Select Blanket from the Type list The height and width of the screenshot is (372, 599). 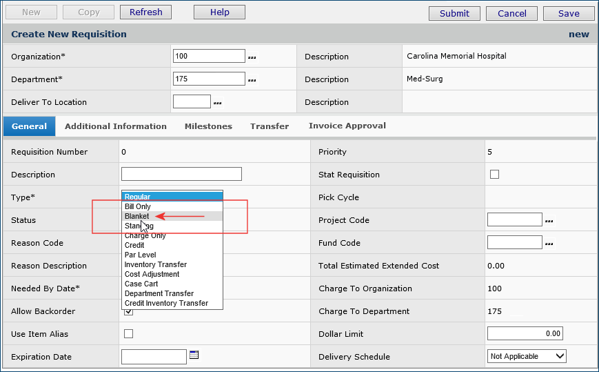click(x=137, y=216)
